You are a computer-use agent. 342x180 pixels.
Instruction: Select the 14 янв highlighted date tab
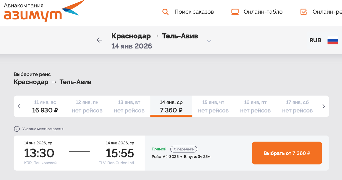171,106
